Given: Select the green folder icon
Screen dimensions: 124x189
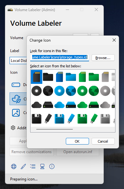Looking at the screenshot, I should [94, 77].
